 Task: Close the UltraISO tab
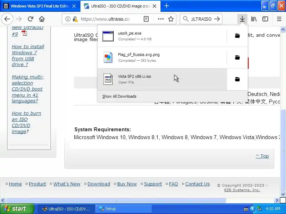pyautogui.click(x=154, y=6)
